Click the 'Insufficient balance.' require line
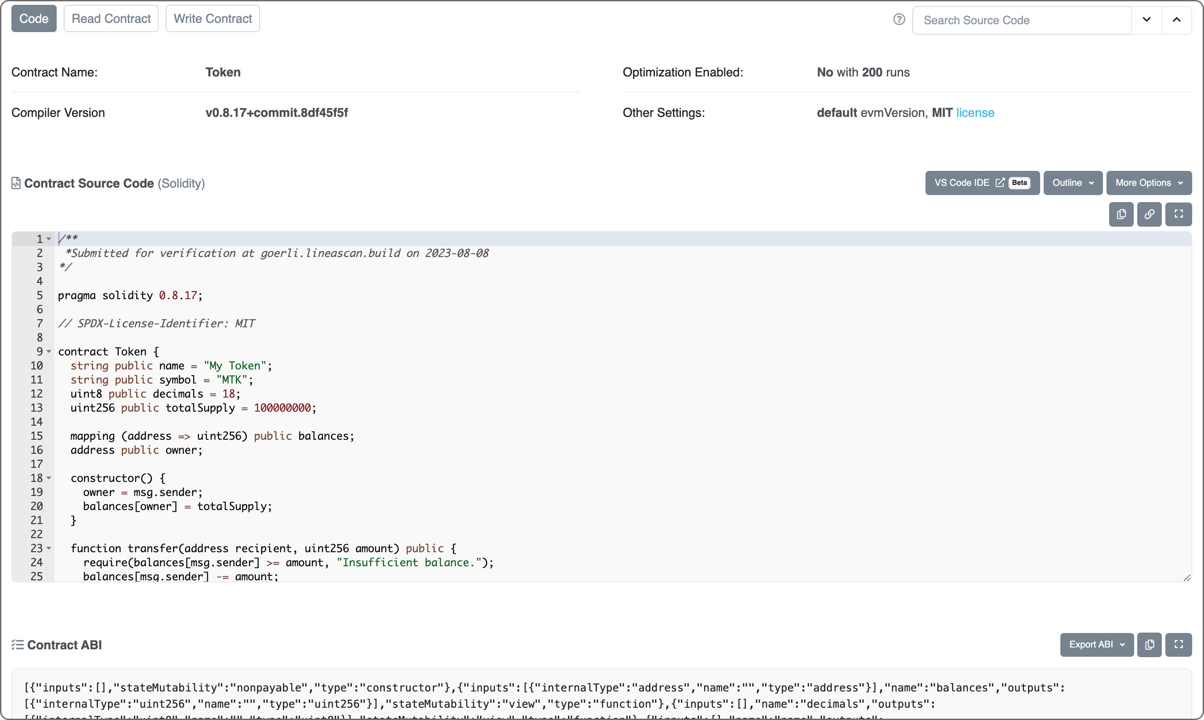 [x=288, y=562]
